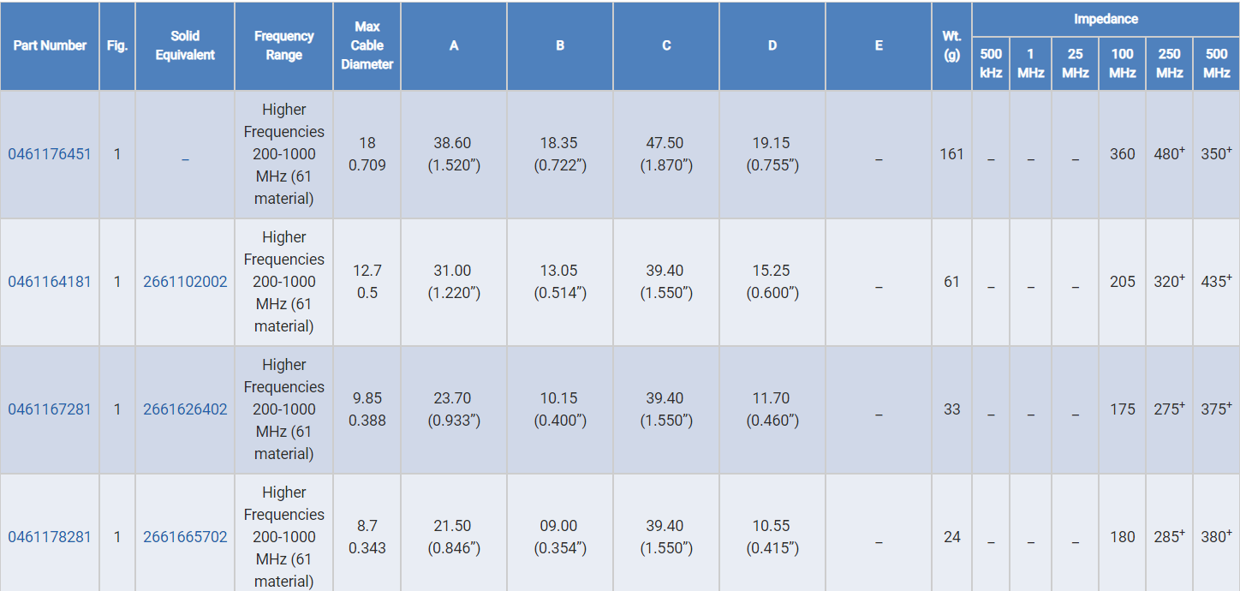Screen dimensions: 1240x591
Task: Click the 250 MHz column header
Action: (x=1169, y=63)
